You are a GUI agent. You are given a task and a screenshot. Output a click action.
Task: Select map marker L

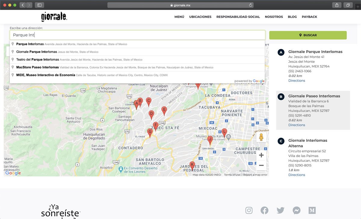pos(224,133)
